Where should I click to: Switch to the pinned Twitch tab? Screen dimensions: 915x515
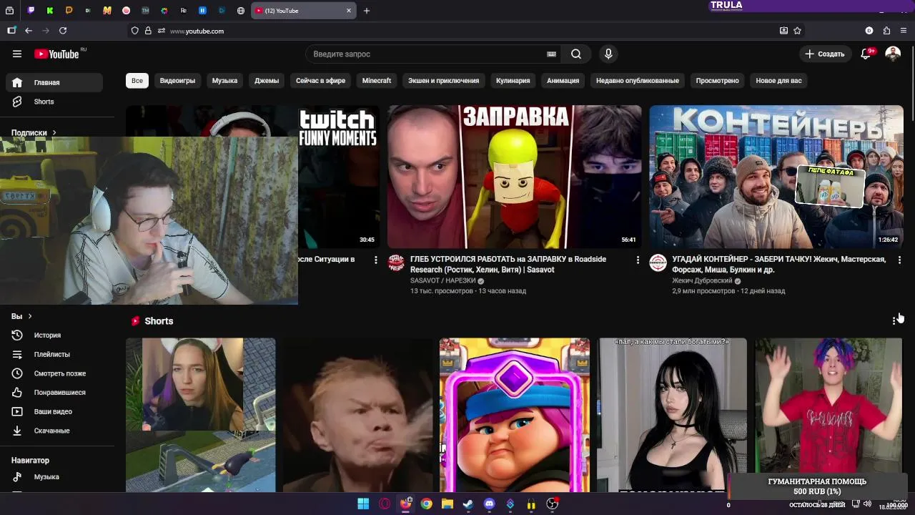click(x=31, y=11)
